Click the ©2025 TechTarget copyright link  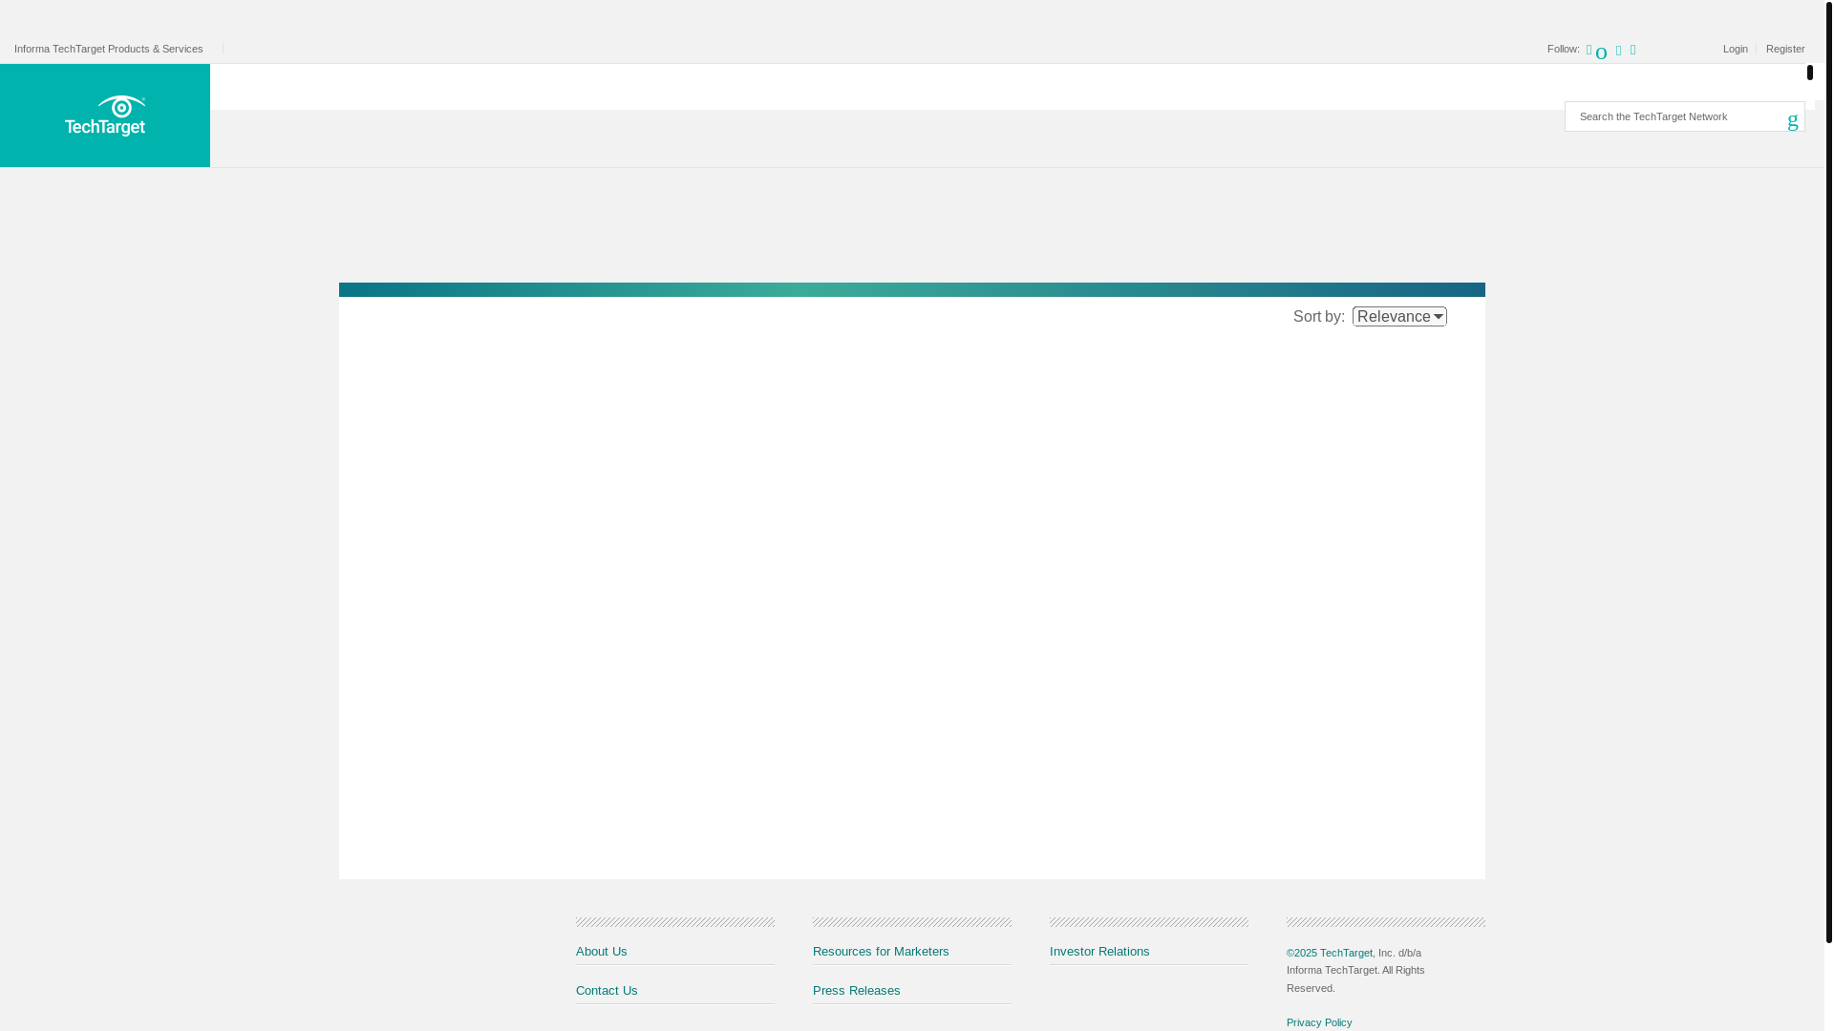coord(1330,953)
